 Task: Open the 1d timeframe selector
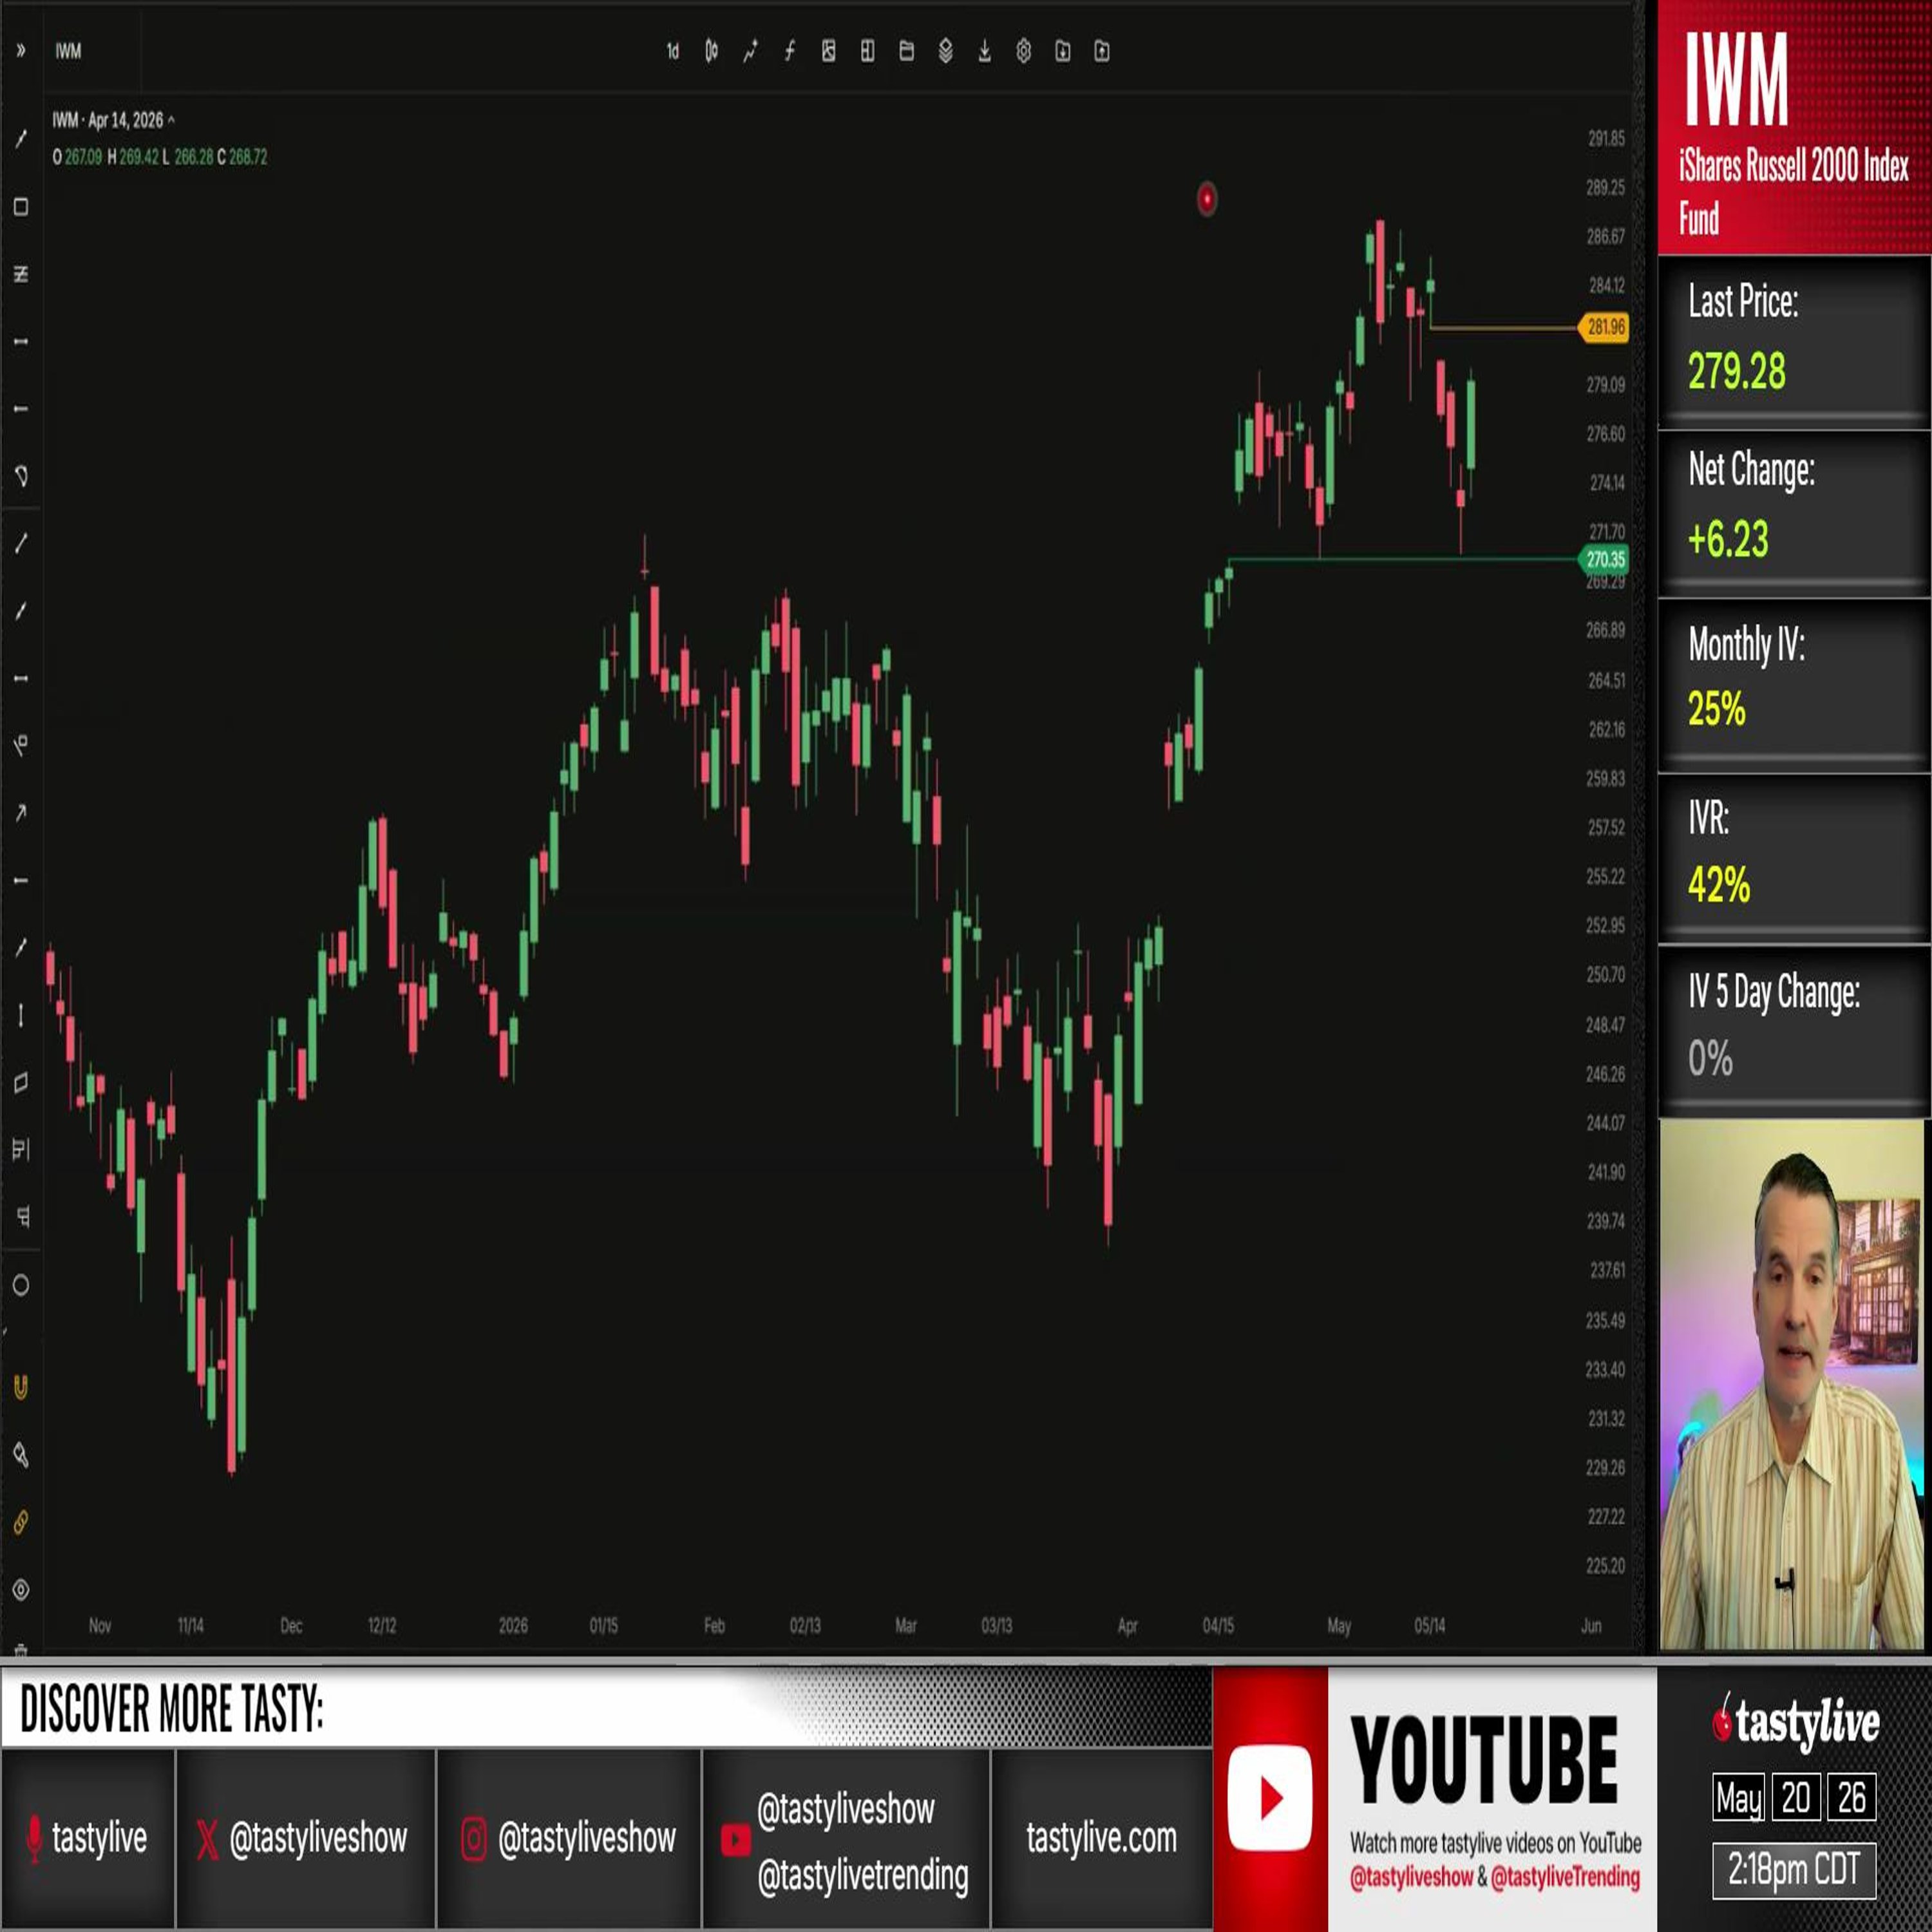coord(673,51)
